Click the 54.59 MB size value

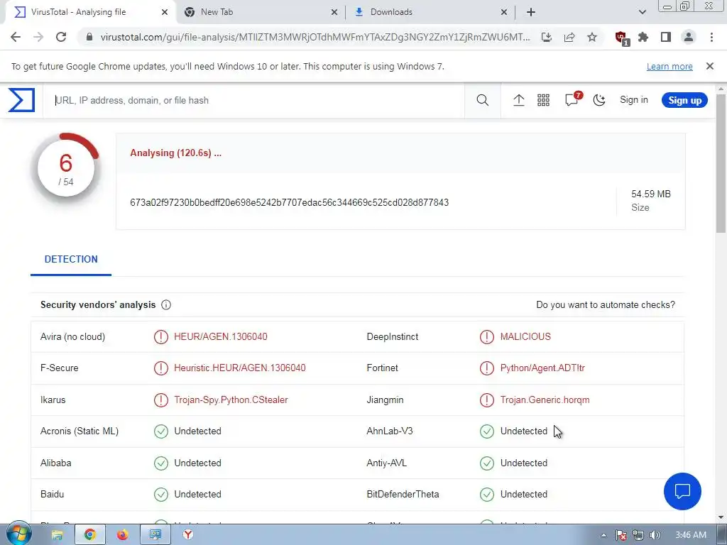(x=651, y=194)
